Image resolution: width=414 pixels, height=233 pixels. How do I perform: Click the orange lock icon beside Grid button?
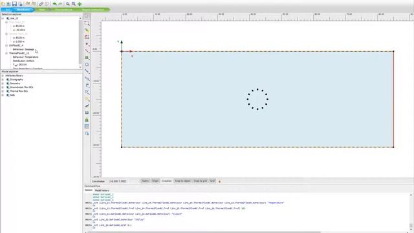[219, 181]
